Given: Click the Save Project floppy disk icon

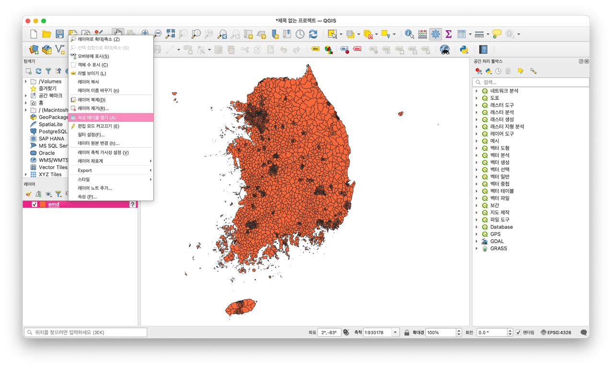Looking at the screenshot, I should tap(59, 34).
